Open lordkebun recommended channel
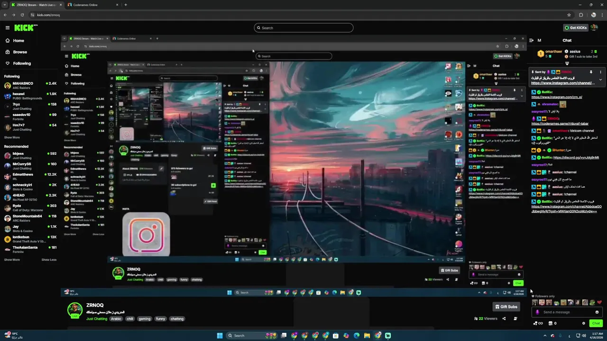The height and width of the screenshot is (341, 607). tap(30, 239)
